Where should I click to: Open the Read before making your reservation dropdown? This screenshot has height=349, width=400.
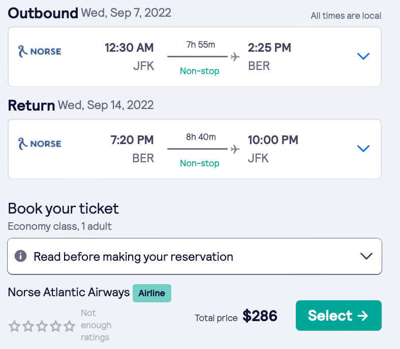pos(366,256)
